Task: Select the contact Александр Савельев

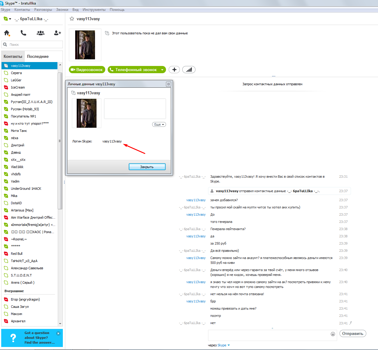Action: point(29,268)
